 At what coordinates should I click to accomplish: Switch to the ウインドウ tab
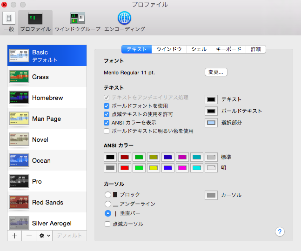tap(169, 49)
